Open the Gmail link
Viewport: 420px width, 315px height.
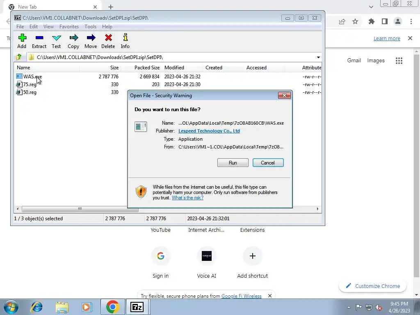(x=354, y=61)
